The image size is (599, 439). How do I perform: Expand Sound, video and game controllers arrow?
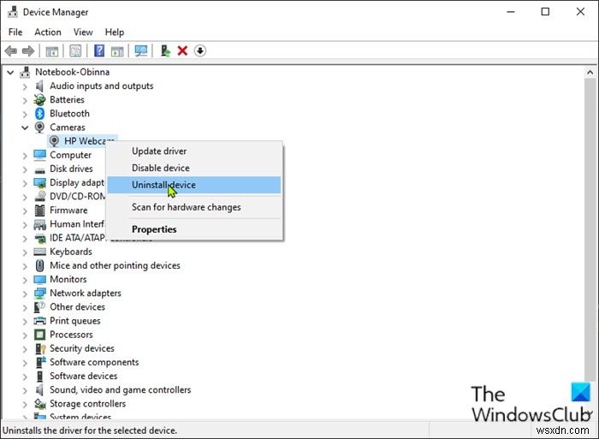click(25, 390)
